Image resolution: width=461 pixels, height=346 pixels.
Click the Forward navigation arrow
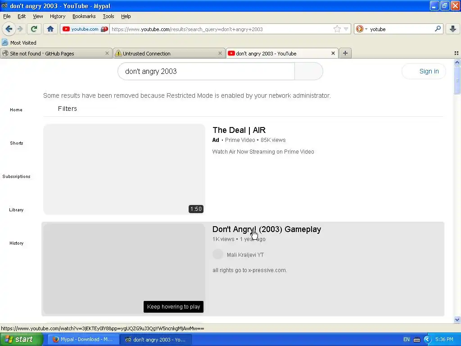[20, 29]
